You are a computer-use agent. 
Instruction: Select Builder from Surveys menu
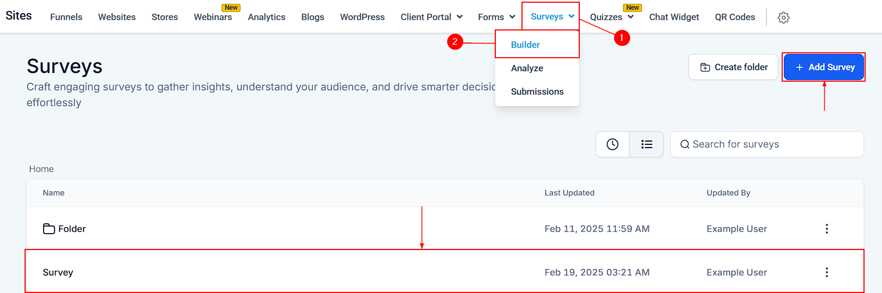525,45
